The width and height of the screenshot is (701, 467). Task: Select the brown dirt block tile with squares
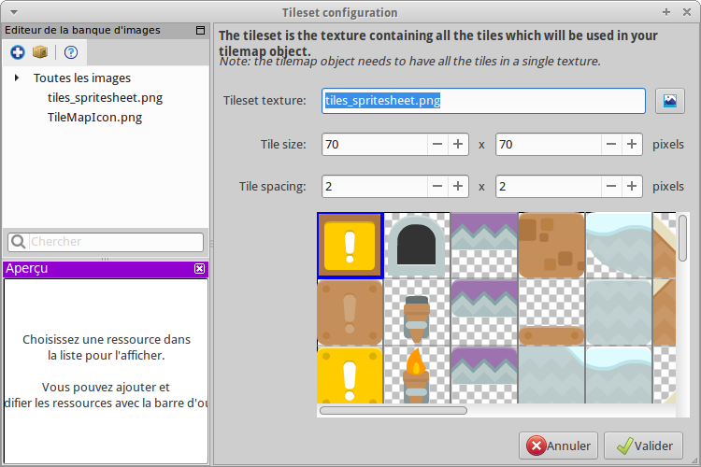[551, 246]
